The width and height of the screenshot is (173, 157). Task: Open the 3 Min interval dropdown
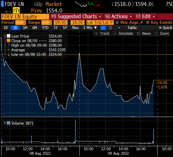[x=90, y=28]
